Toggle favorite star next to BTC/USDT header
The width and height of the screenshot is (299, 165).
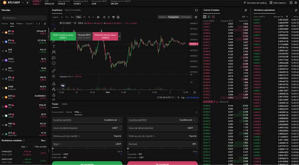(27, 3)
